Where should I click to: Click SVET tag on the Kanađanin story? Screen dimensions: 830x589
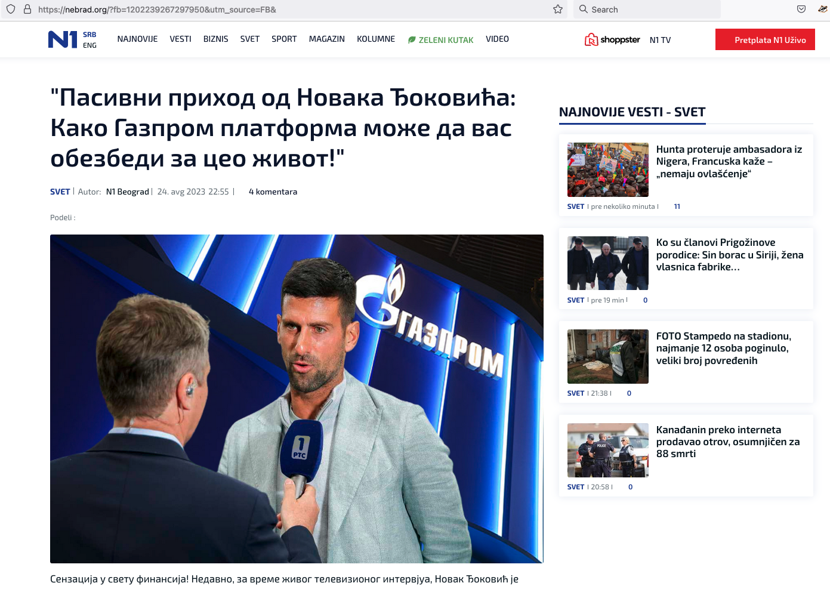click(575, 487)
